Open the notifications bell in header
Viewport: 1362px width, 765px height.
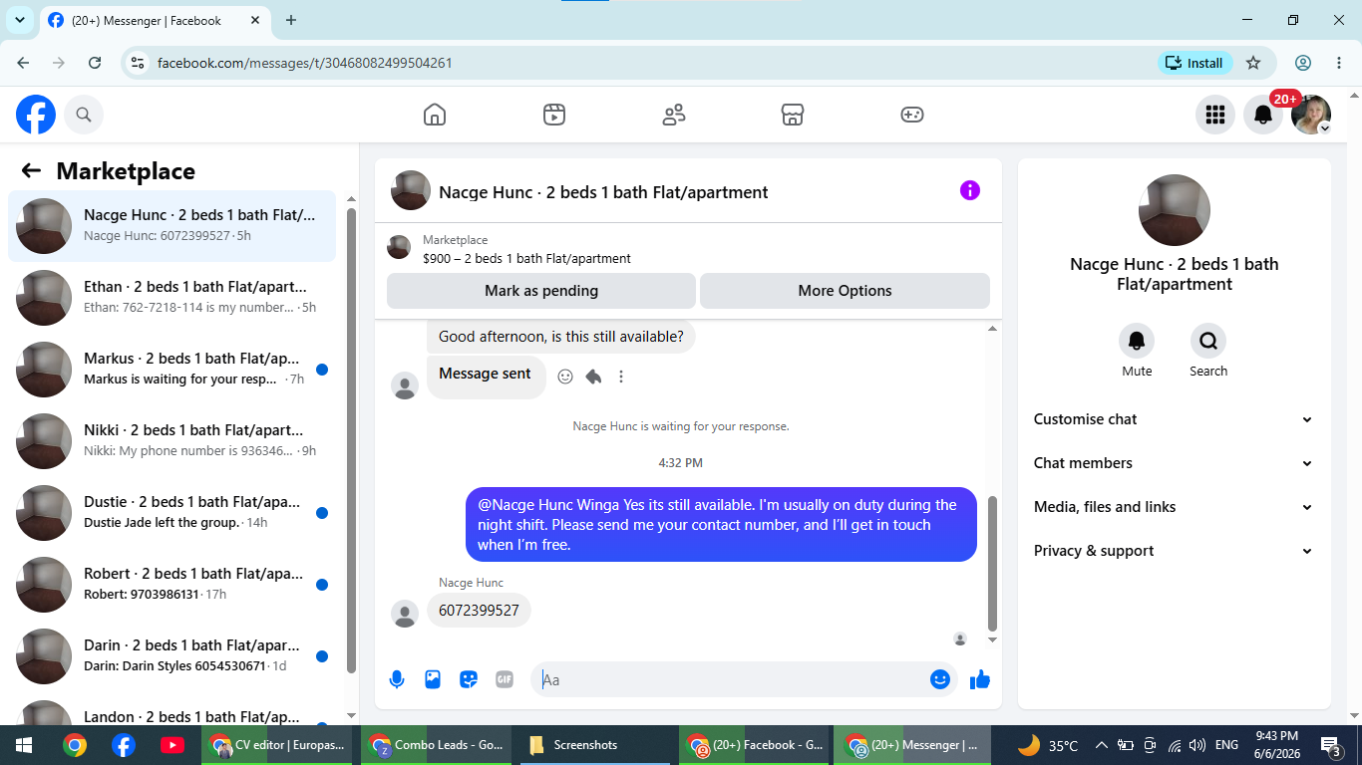(1262, 116)
